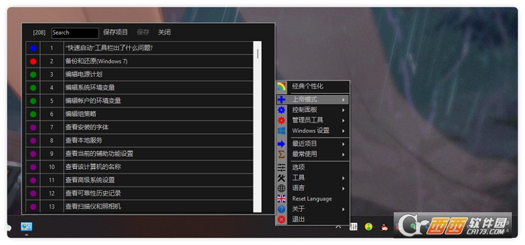Expand the 最常使用 submenu arrow

point(343,155)
